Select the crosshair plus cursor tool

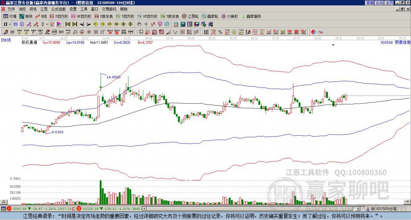146,24
